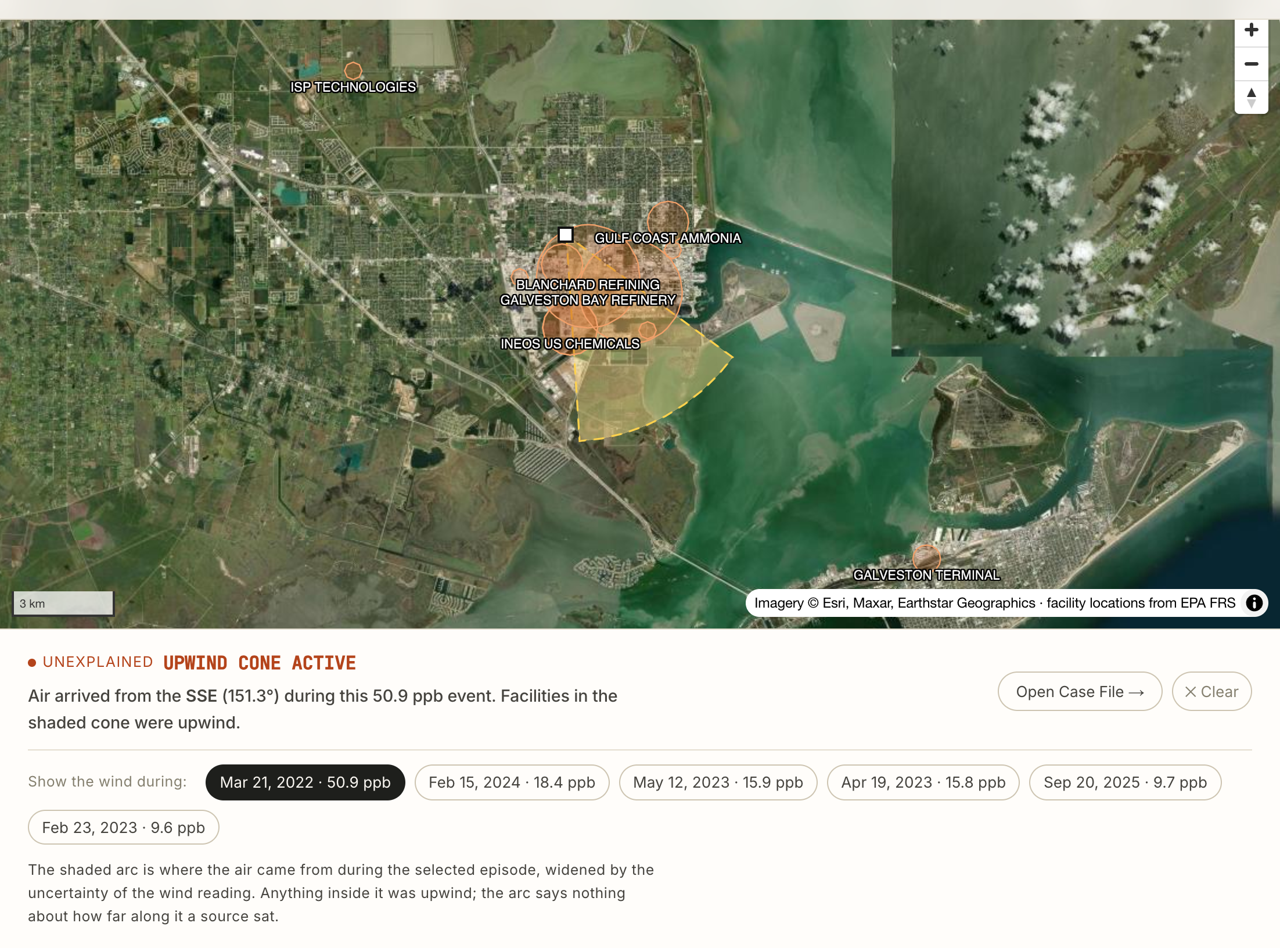Show wind during Feb 15, 2024 episode
Screen dimensions: 1280x948
(x=512, y=782)
